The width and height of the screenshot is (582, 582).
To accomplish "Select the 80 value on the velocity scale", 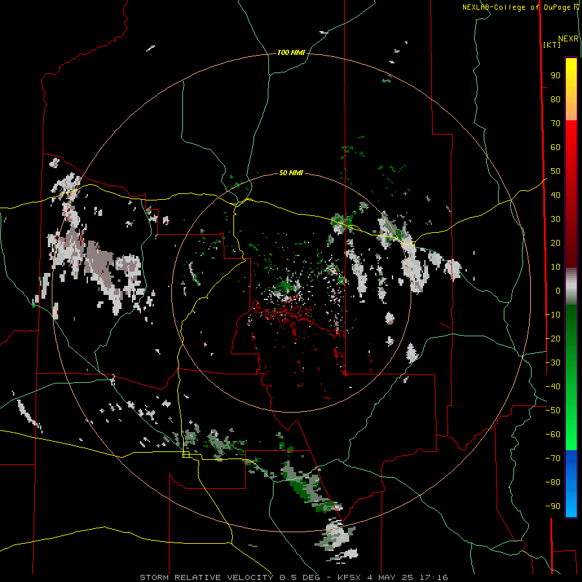I will tap(555, 99).
